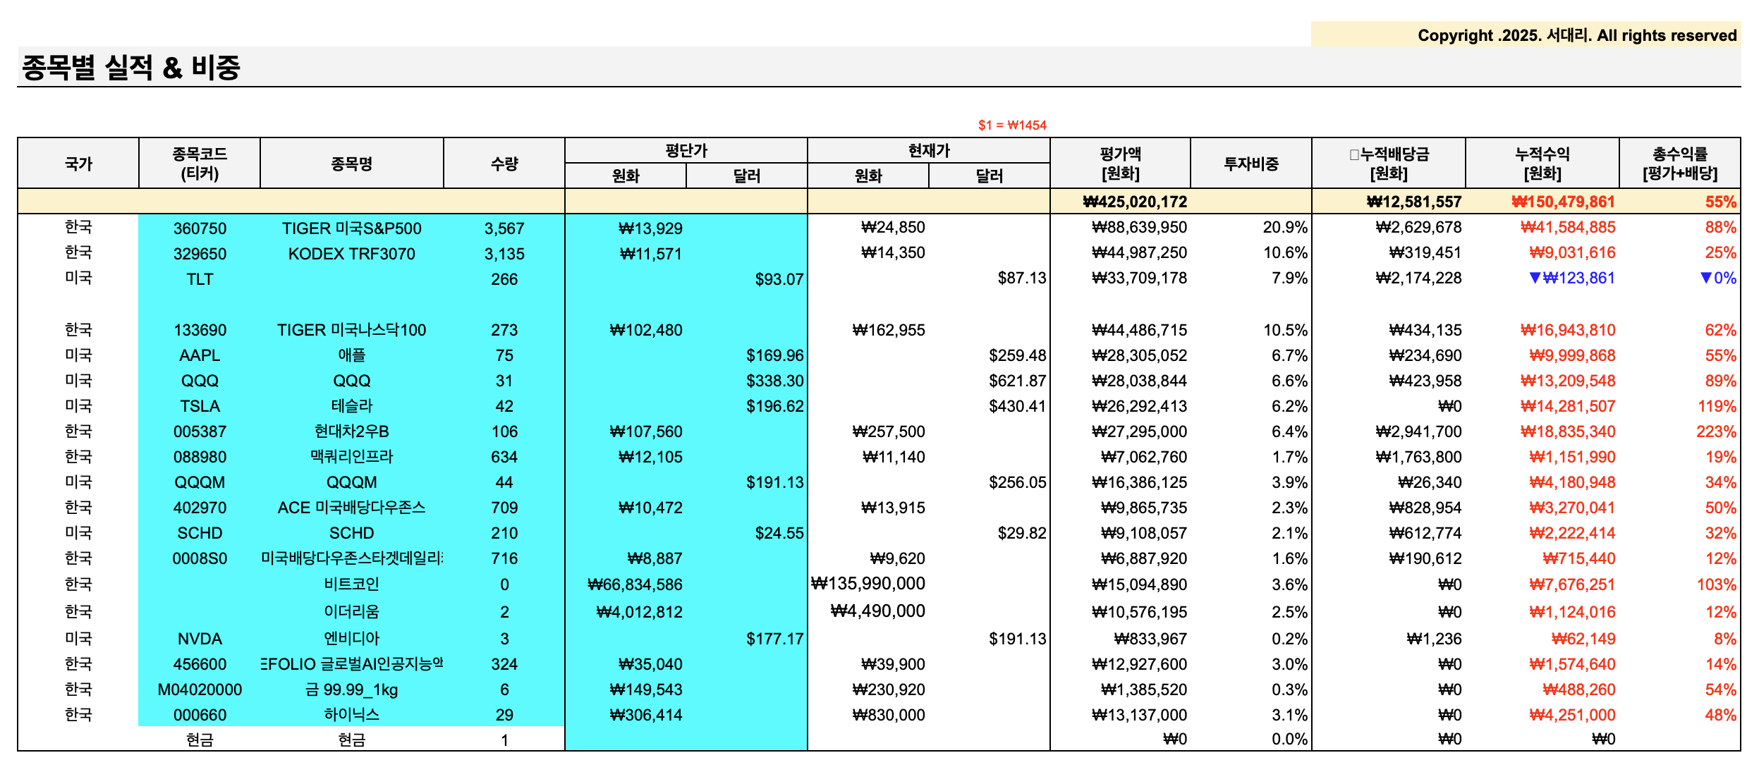Click the 하이닉스 name cell
This screenshot has height=760, width=1759.
point(351,715)
